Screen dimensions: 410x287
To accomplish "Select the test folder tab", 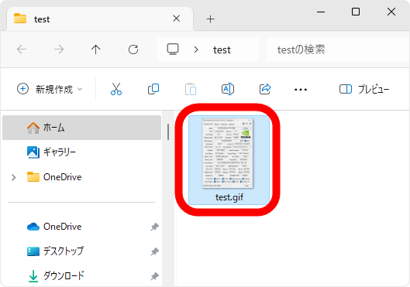I will [x=99, y=19].
